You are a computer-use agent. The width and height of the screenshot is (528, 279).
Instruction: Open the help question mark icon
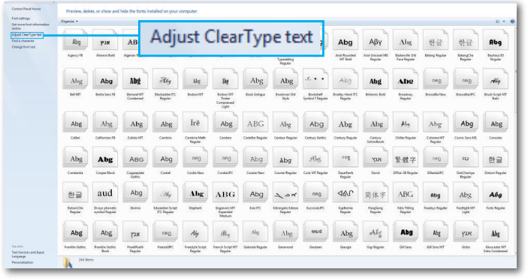point(512,21)
